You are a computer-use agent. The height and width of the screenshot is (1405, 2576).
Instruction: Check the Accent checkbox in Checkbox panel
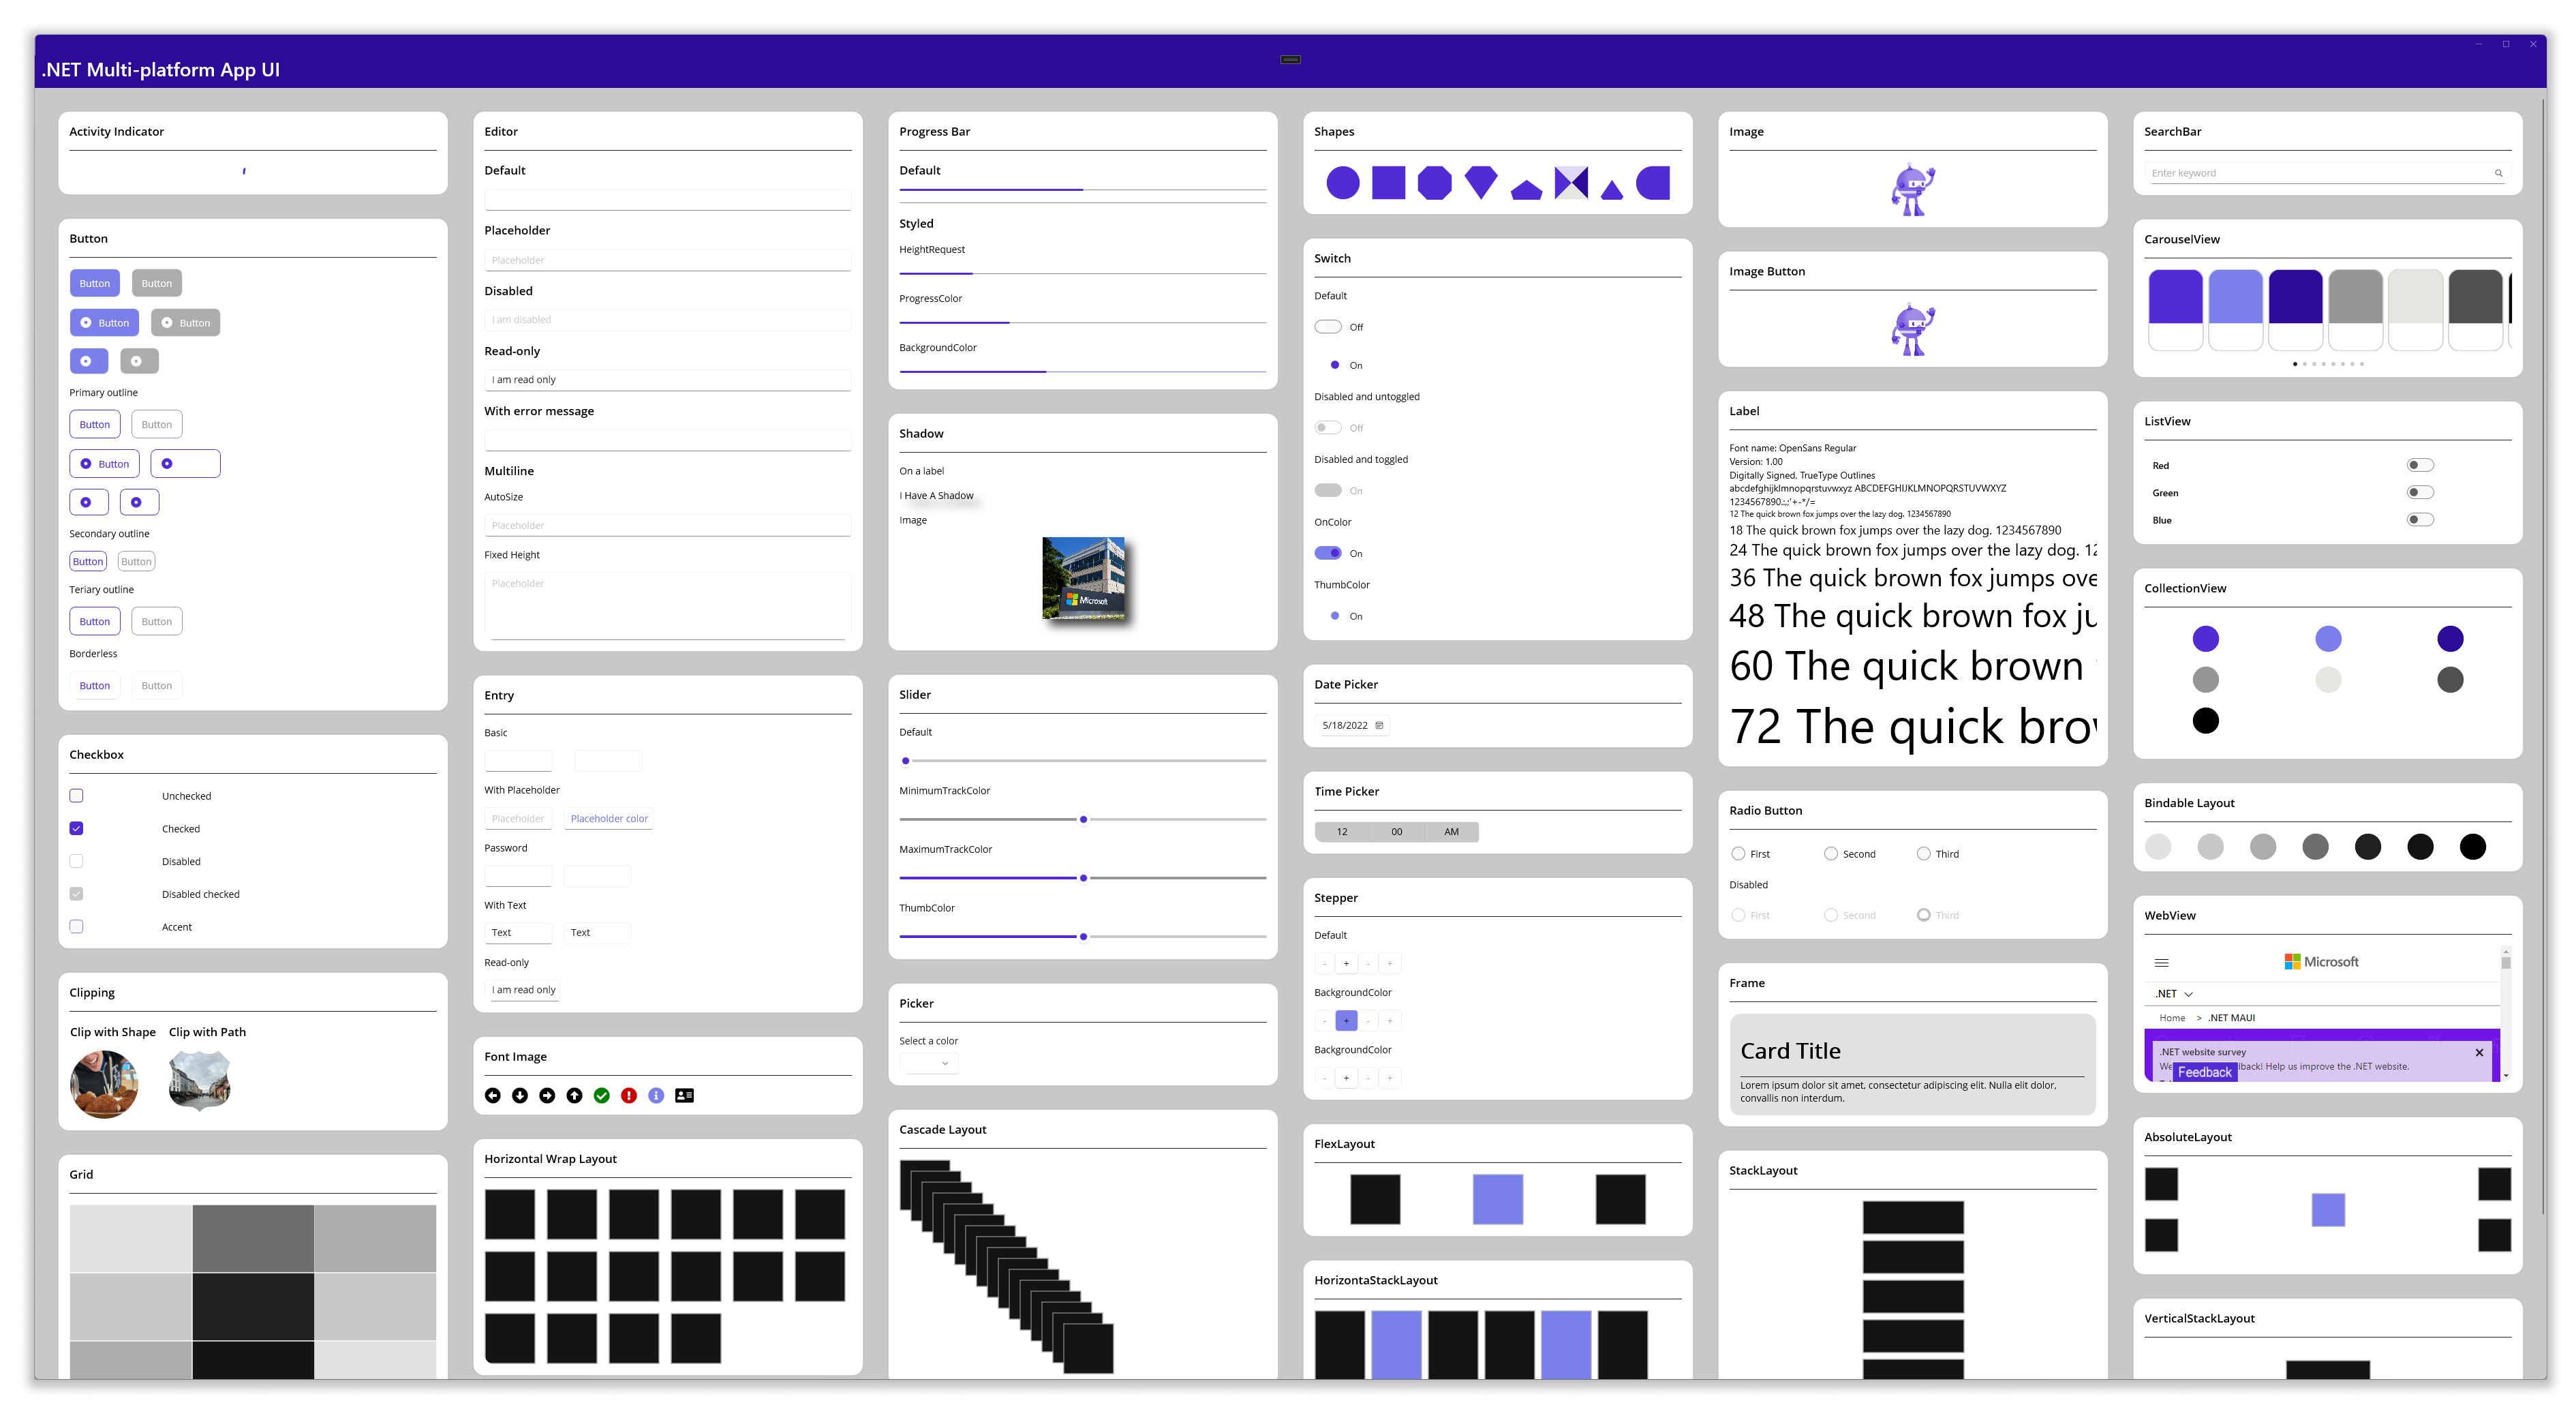pyautogui.click(x=76, y=926)
